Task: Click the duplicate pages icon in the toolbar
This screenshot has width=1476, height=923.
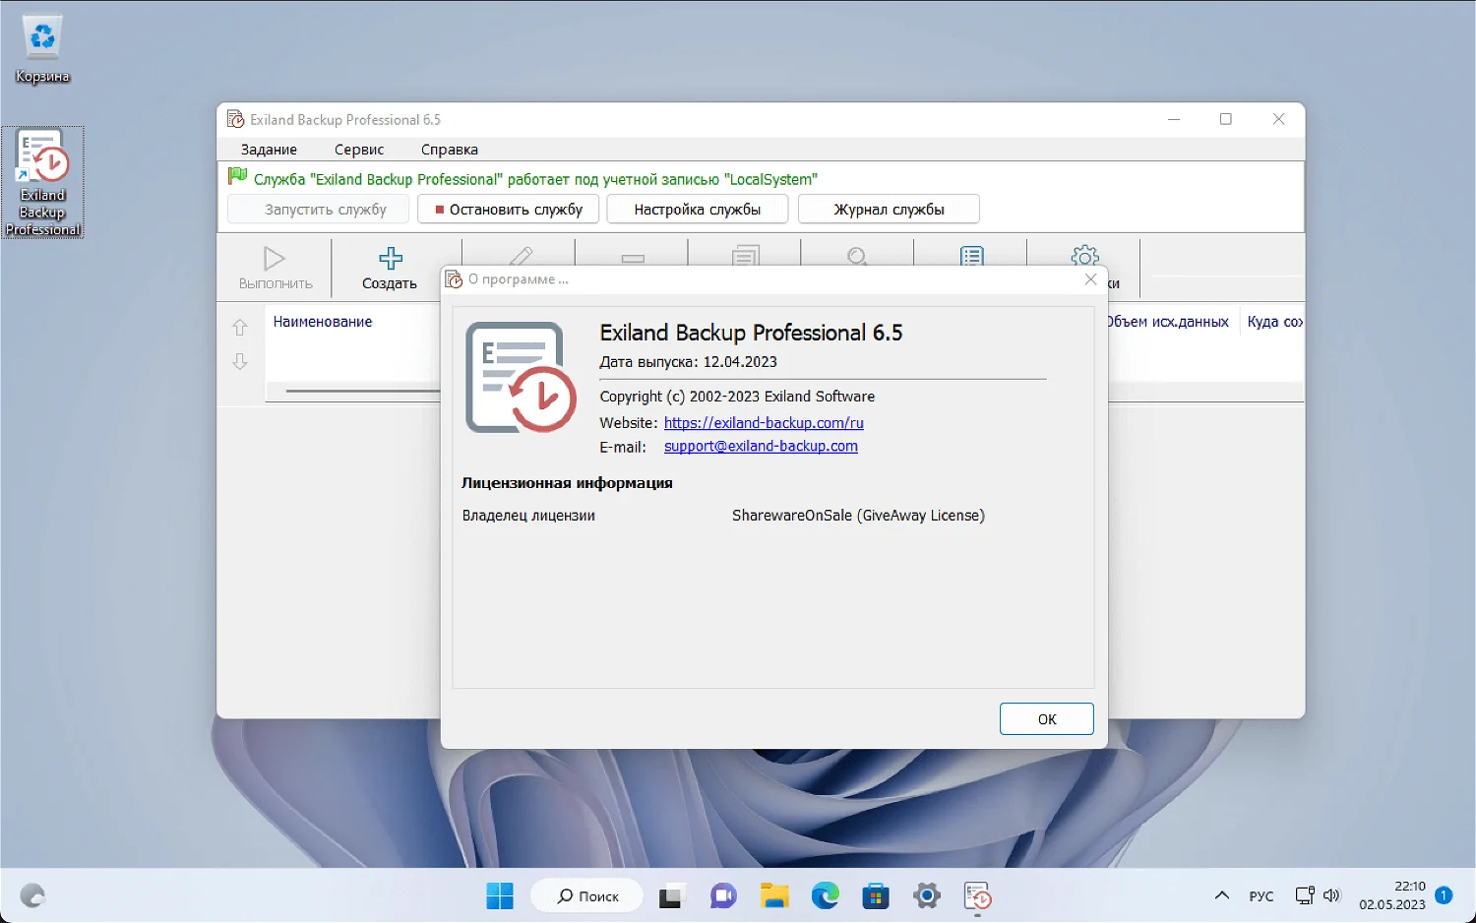Action: 746,256
